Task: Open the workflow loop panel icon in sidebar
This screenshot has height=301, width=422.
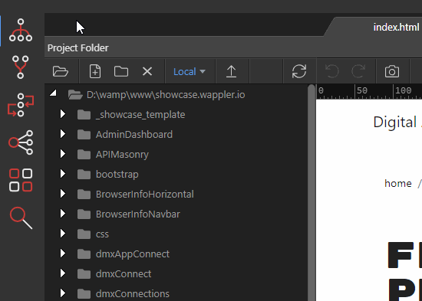Action: click(21, 105)
